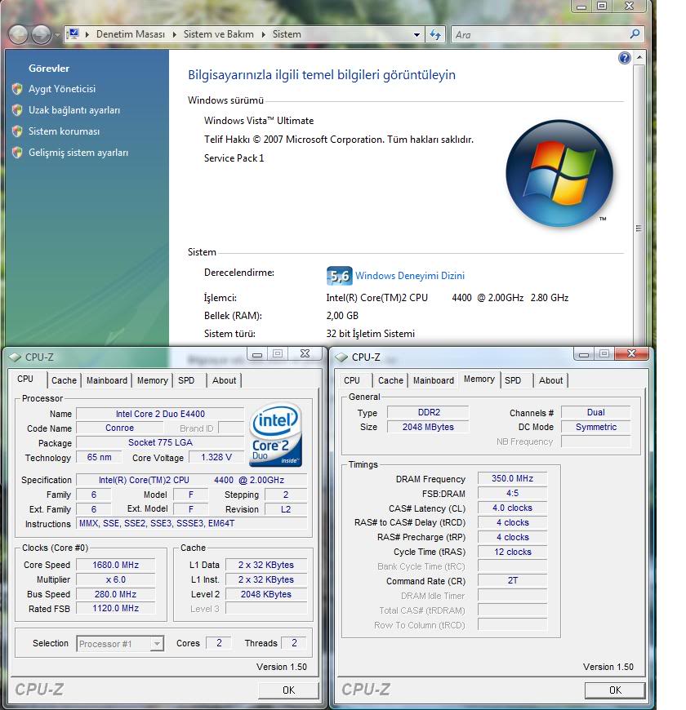Screen dimensions: 686x710
Task: Open Uzak bağlantı ayarları link
Action: coord(74,110)
